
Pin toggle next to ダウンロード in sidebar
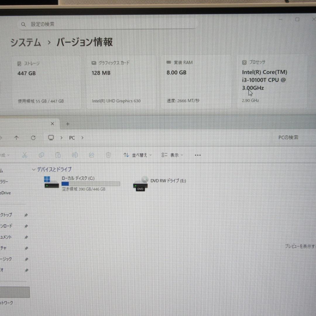[x=26, y=226]
